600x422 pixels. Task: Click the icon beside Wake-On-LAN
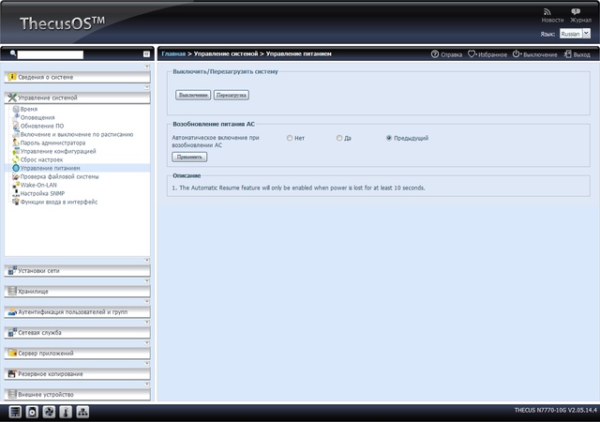[16, 185]
